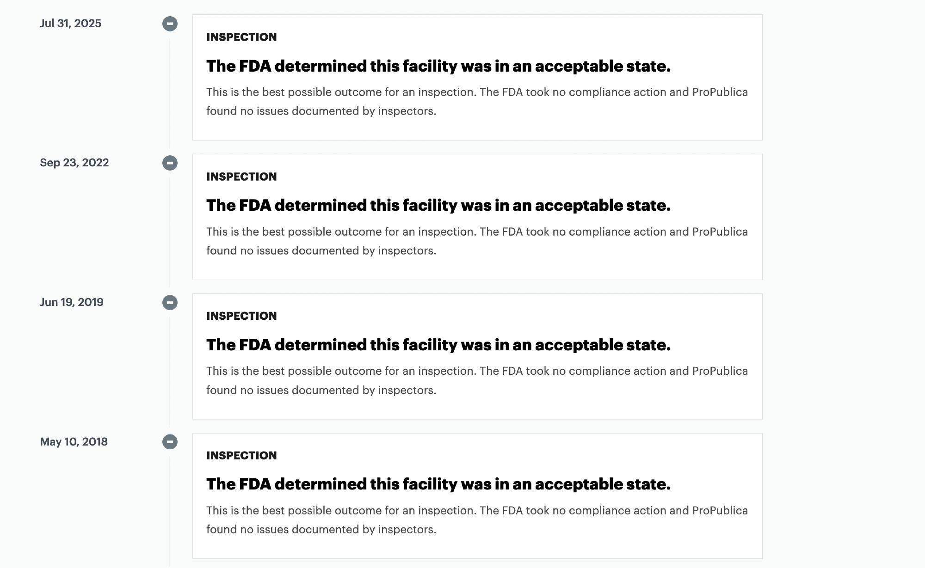925x568 pixels.
Task: Click the INSPECTION label in the 2019 card
Action: [241, 316]
